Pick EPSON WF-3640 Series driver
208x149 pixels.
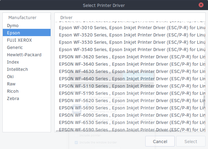[x=130, y=64]
